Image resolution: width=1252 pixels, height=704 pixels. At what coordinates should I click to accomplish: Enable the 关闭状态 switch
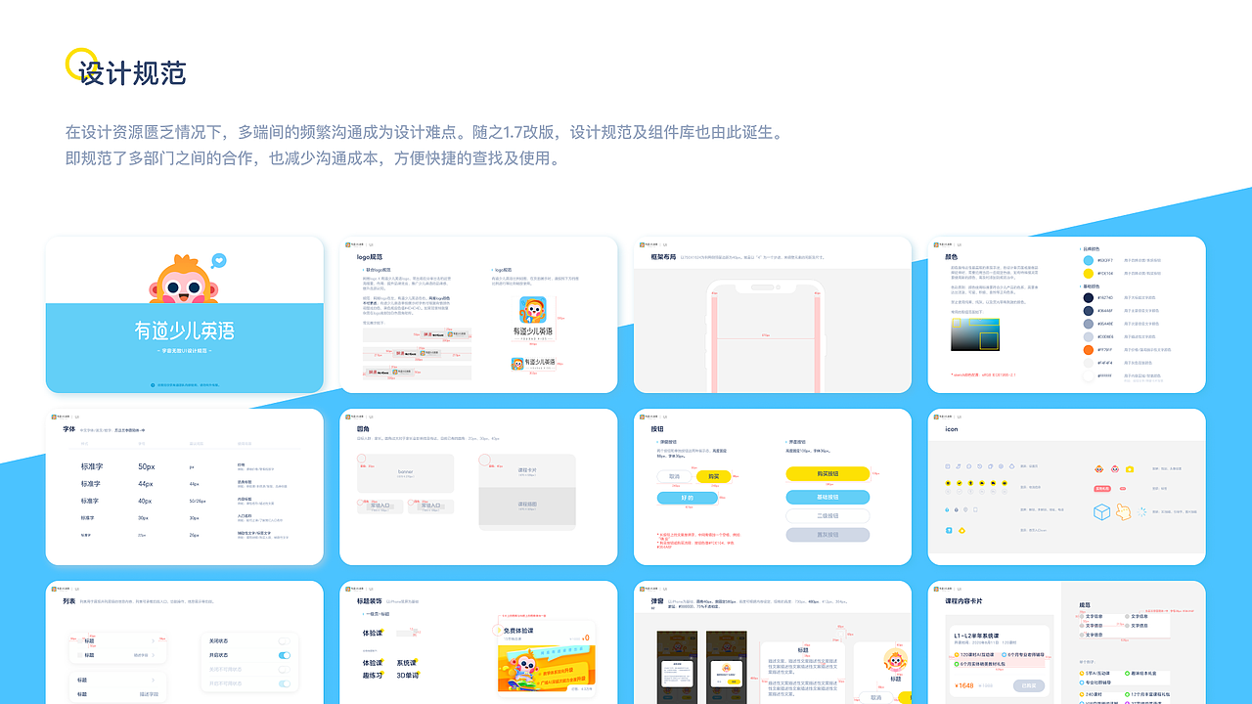284,641
